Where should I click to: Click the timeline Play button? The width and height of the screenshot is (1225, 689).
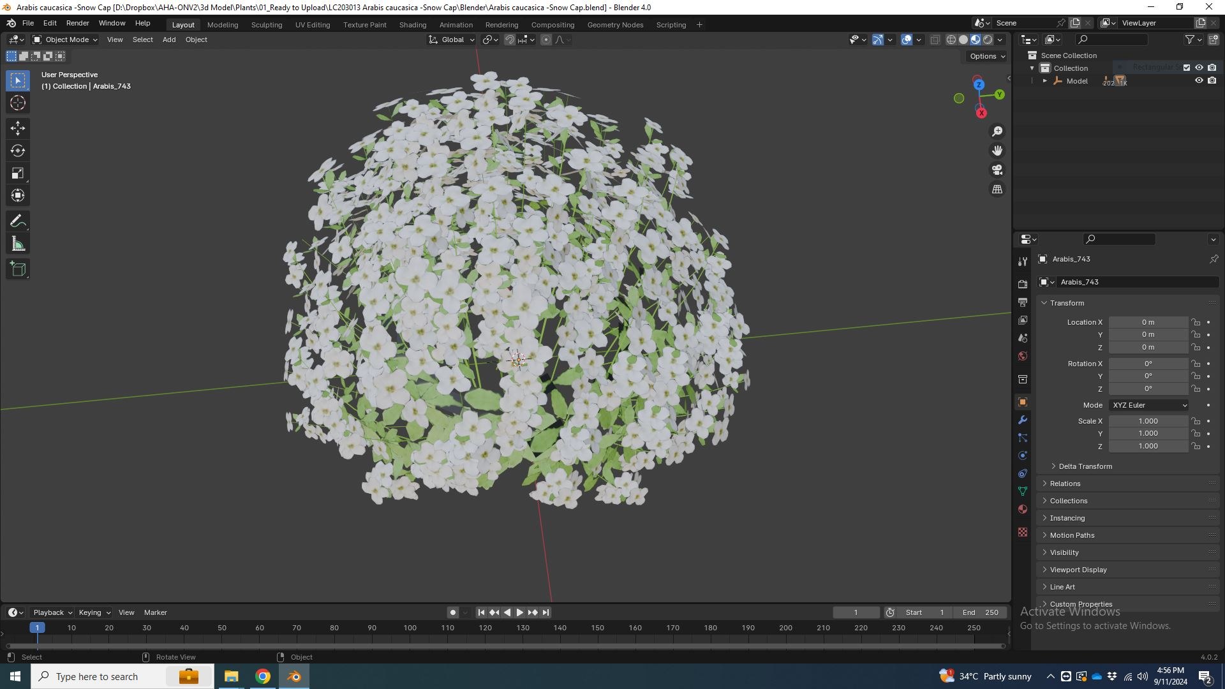pos(520,612)
